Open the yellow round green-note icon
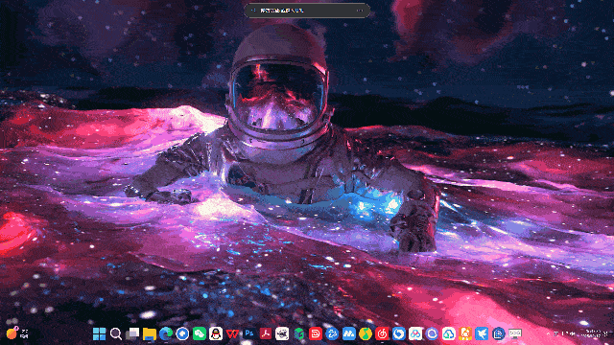 tap(366, 333)
